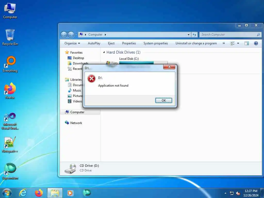Open the recent pages arrow beside Forward

[76, 35]
